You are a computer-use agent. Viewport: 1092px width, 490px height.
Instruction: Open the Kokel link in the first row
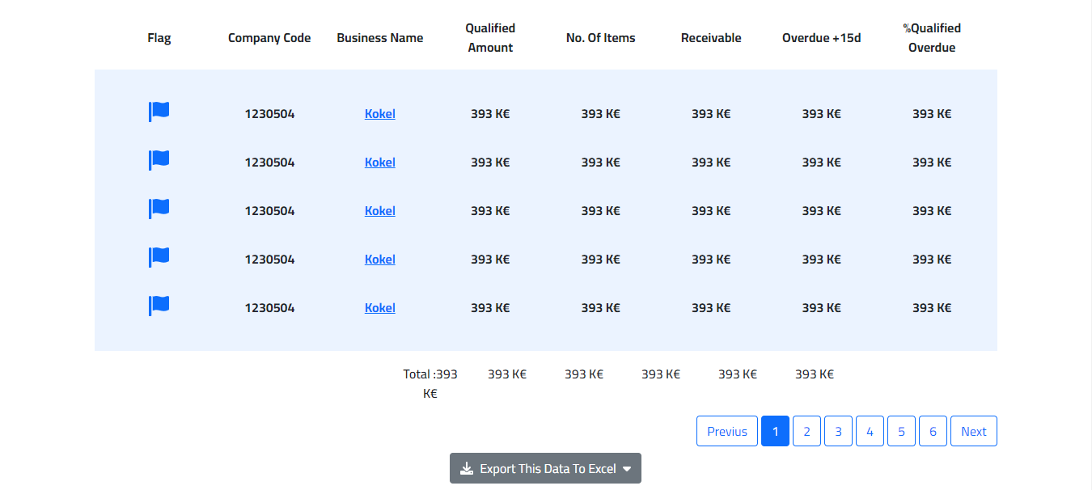pyautogui.click(x=379, y=114)
